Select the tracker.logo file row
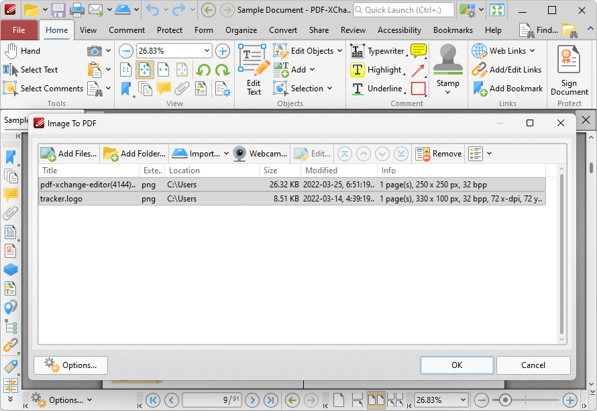The width and height of the screenshot is (597, 411). [292, 199]
